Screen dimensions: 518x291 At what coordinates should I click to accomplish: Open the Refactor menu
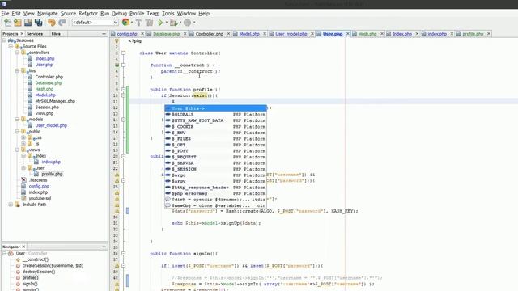[x=88, y=14]
